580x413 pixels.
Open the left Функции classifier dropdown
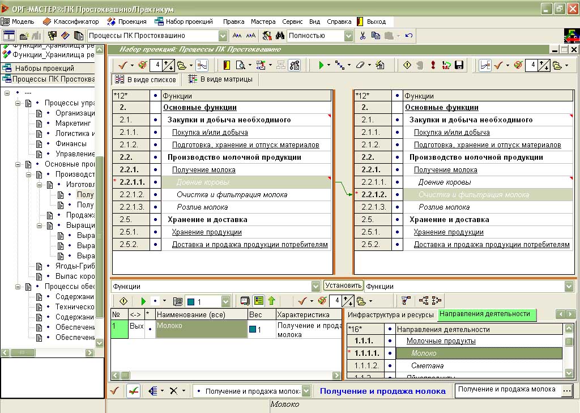point(315,287)
